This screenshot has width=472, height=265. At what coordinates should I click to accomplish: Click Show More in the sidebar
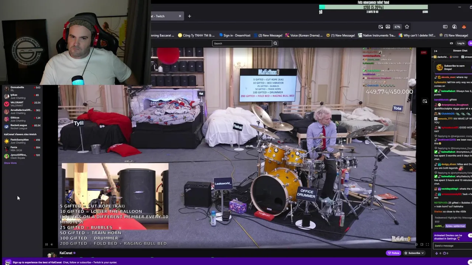[x=10, y=163]
